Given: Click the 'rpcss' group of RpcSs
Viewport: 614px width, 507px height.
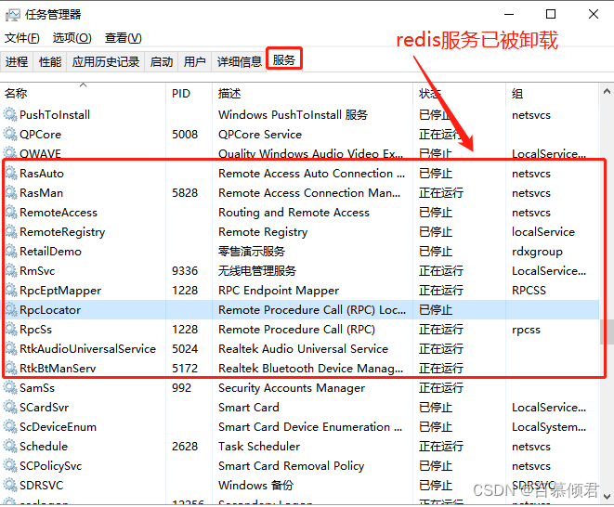Looking at the screenshot, I should pyautogui.click(x=526, y=330).
